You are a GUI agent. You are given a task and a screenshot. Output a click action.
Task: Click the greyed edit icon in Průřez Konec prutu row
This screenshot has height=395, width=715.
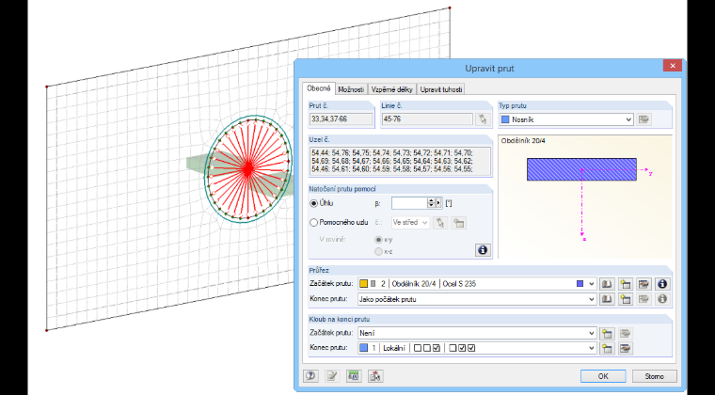[643, 299]
